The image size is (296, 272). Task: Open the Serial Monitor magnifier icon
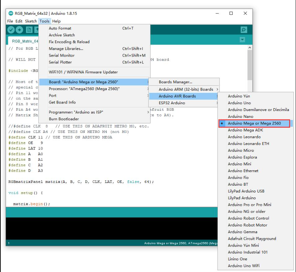click(244, 30)
